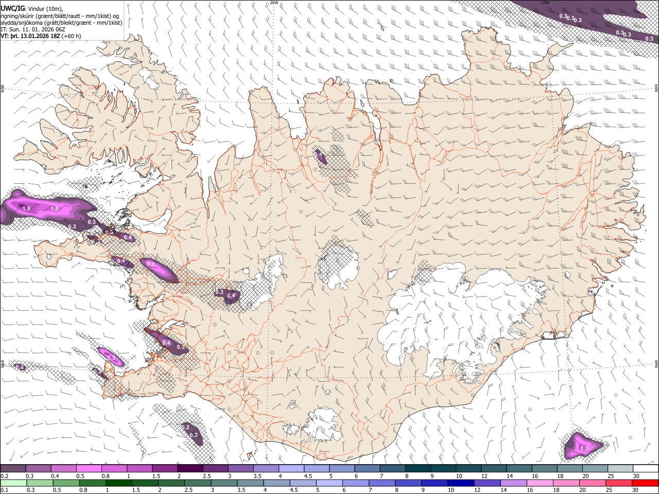Screen dimensions: 659x494
Task: Select the darkest green lower swatch between 1 and 1.5
Action: click(x=118, y=483)
